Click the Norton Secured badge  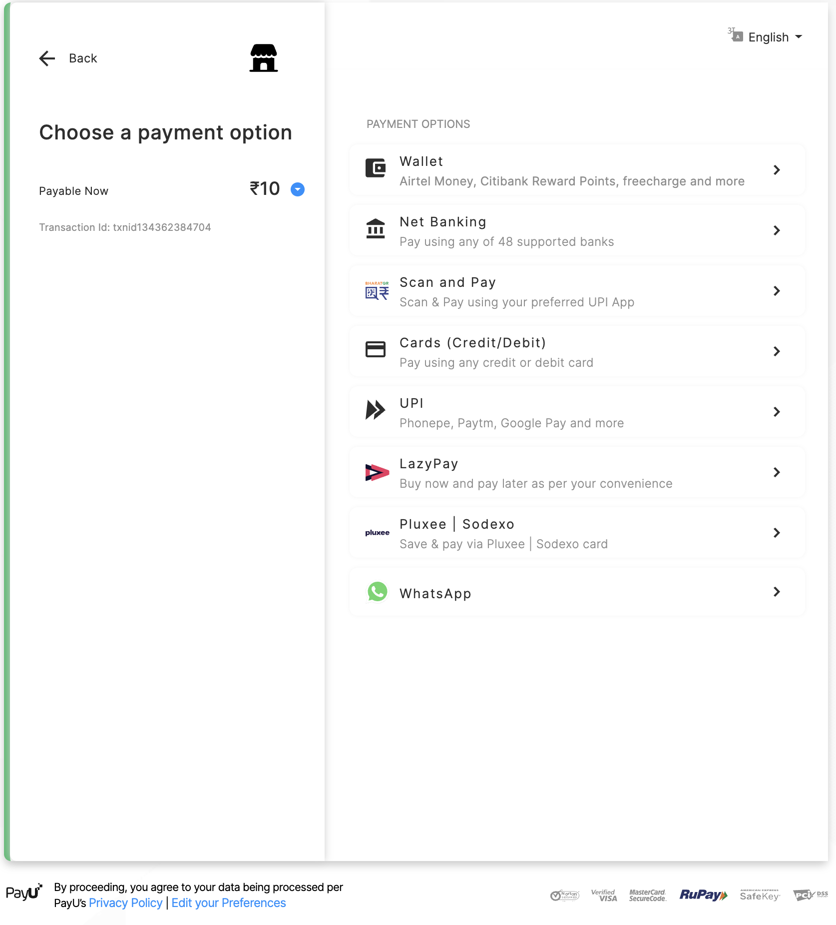[565, 896]
